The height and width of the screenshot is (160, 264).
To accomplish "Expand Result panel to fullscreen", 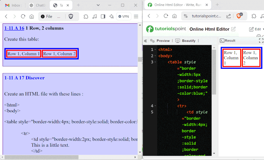I will pyautogui.click(x=261, y=41).
